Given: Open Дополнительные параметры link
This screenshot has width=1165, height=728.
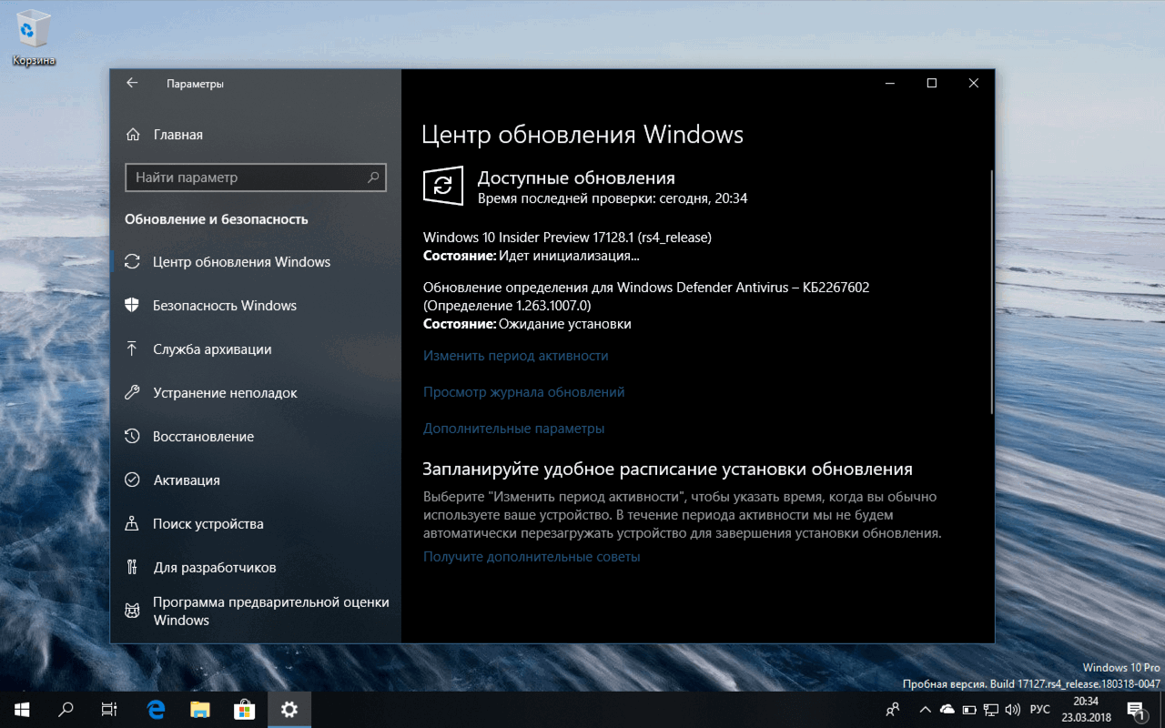Looking at the screenshot, I should click(x=513, y=429).
